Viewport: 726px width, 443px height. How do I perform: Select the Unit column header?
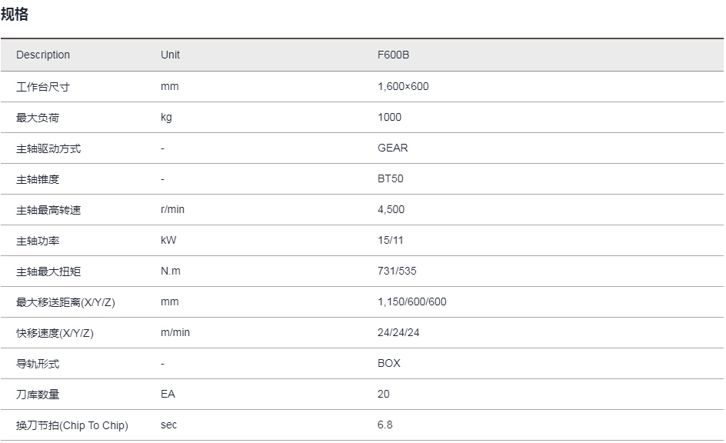click(x=170, y=55)
